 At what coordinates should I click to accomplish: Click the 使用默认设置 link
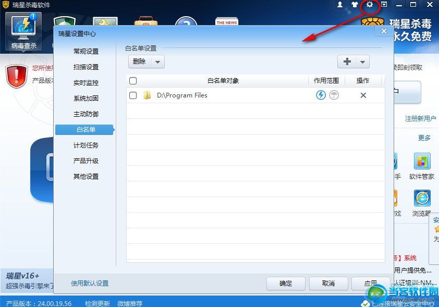point(90,284)
